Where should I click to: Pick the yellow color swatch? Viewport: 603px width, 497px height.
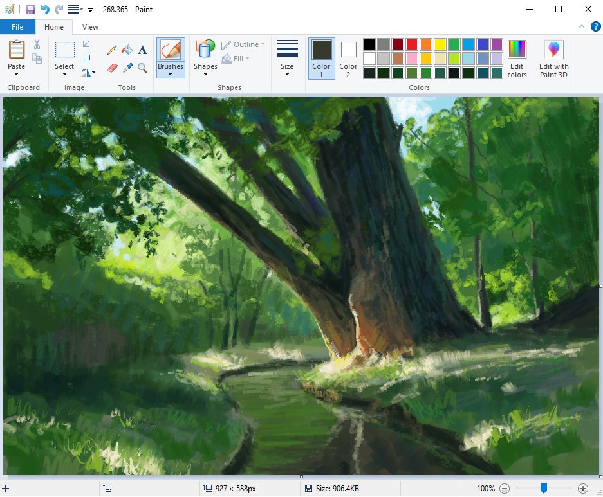440,44
